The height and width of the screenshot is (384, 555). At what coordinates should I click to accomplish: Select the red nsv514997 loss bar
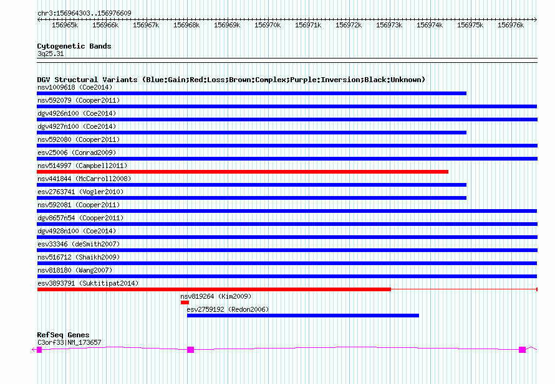[243, 172]
